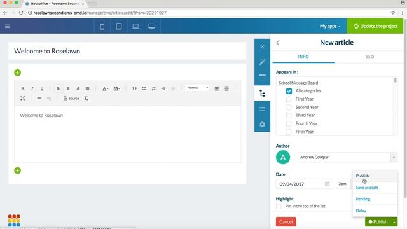Insert a link

coord(39,98)
